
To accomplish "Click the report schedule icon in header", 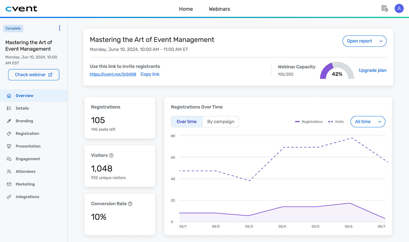I will tap(384, 8).
